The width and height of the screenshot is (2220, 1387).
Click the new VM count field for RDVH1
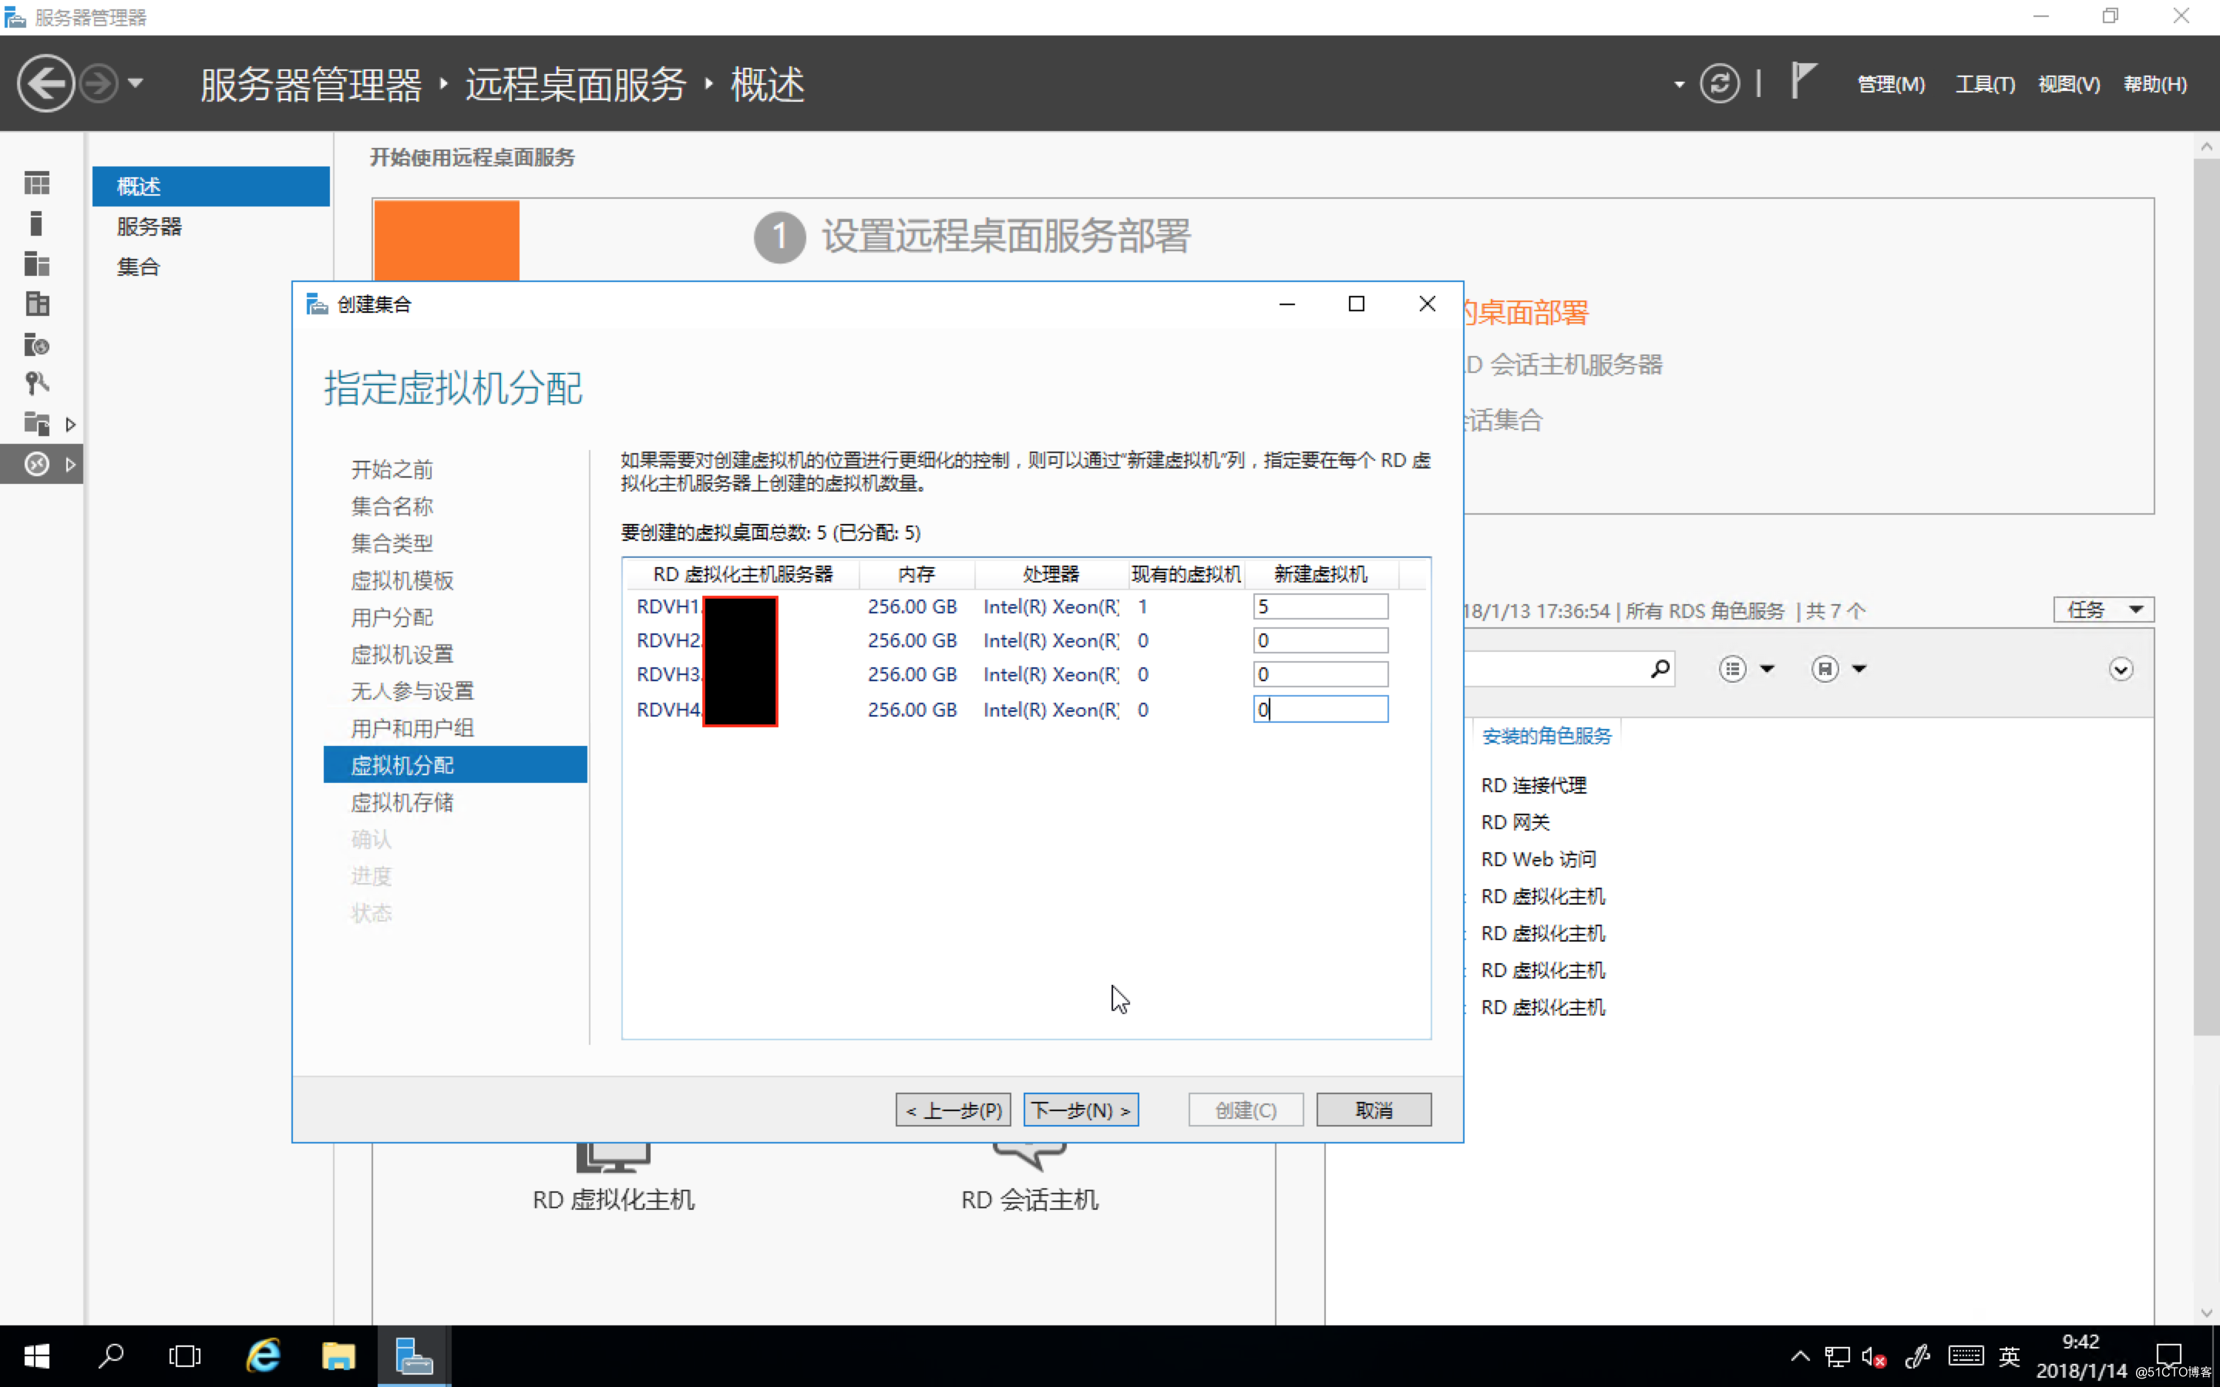tap(1320, 606)
